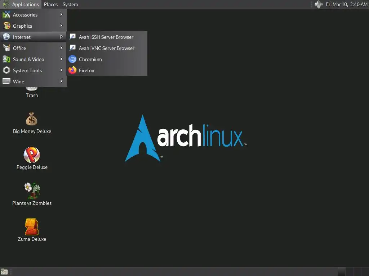Open the System menu
The image size is (369, 276).
[x=70, y=4]
